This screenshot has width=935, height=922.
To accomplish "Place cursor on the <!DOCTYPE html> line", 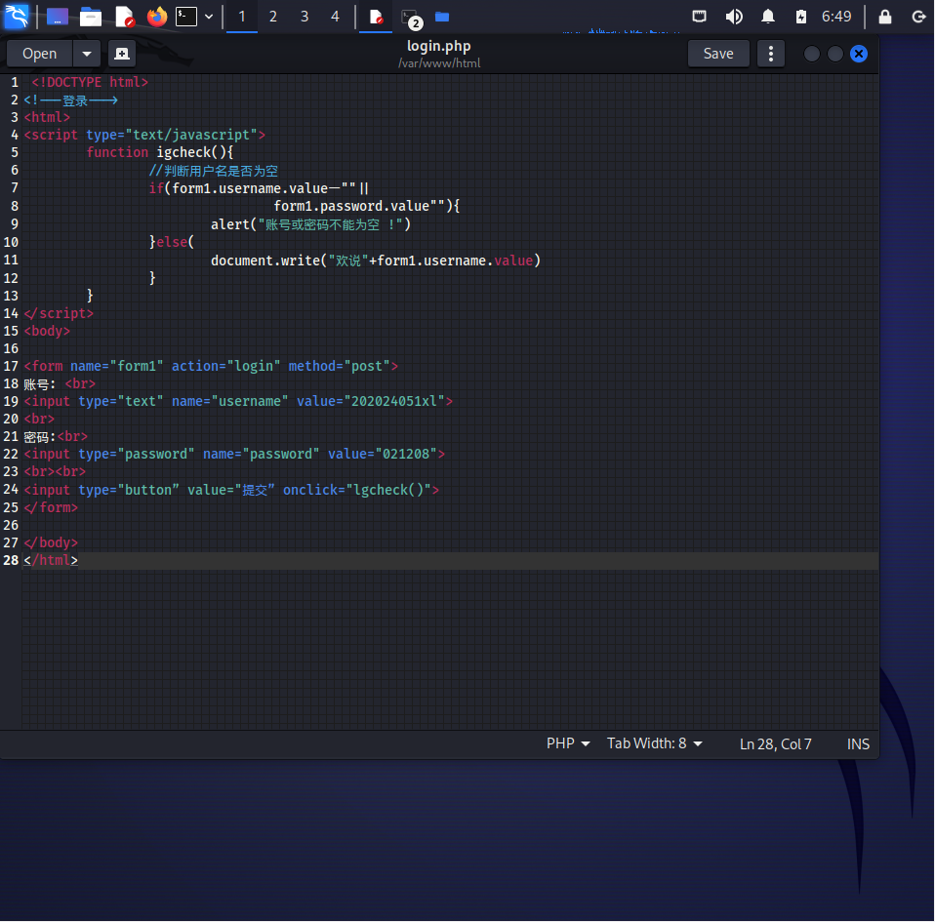I will click(90, 82).
